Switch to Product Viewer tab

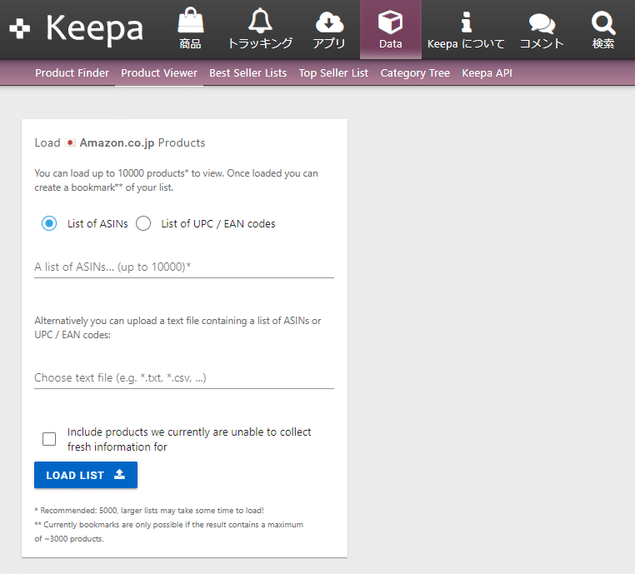[x=159, y=72]
